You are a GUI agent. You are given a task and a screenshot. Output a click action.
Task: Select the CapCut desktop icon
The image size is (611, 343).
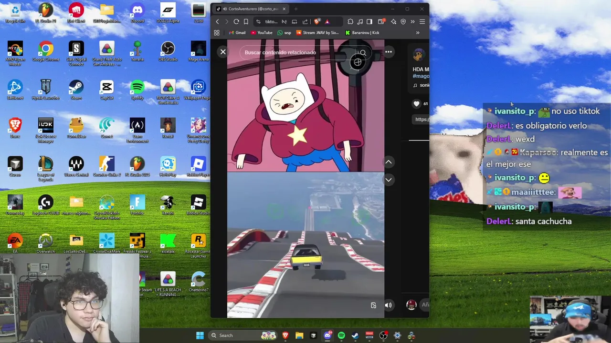[x=107, y=90]
